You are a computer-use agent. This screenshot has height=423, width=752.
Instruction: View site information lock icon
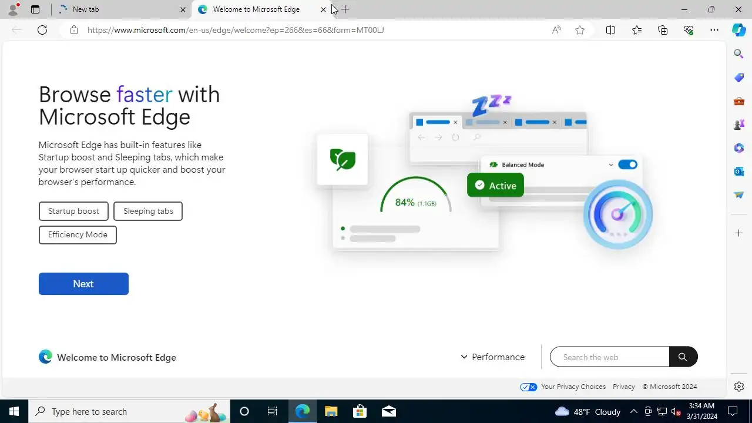pyautogui.click(x=74, y=30)
